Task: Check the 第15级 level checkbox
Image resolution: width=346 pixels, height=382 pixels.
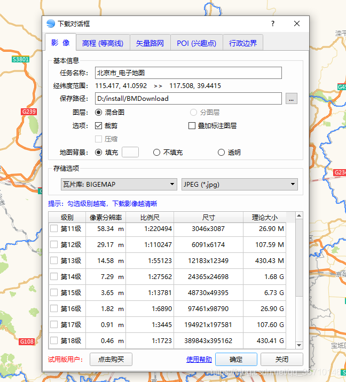Action: click(54, 292)
